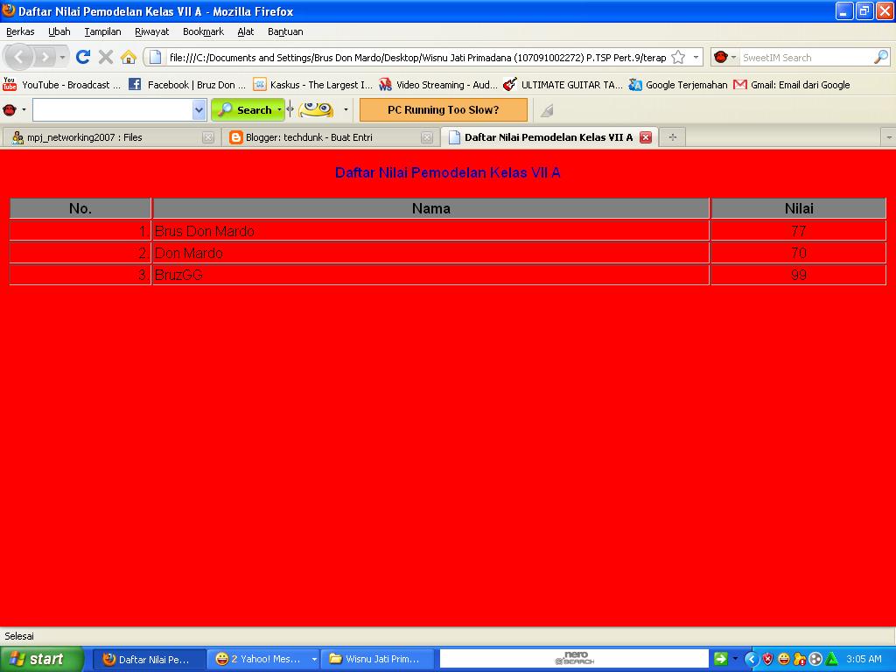Open Yahoo Messenger from the taskbar
This screenshot has height=672, width=896.
(x=262, y=659)
